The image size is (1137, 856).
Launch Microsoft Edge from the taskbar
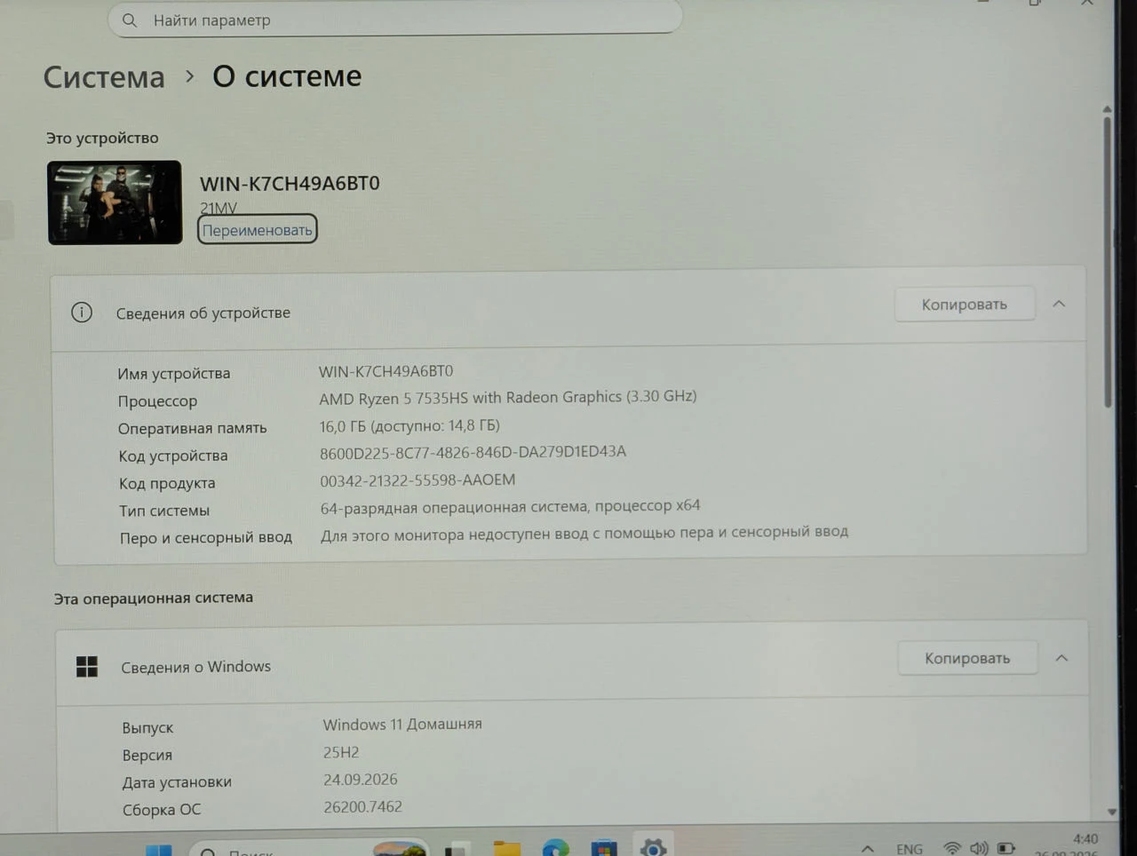pyautogui.click(x=555, y=848)
